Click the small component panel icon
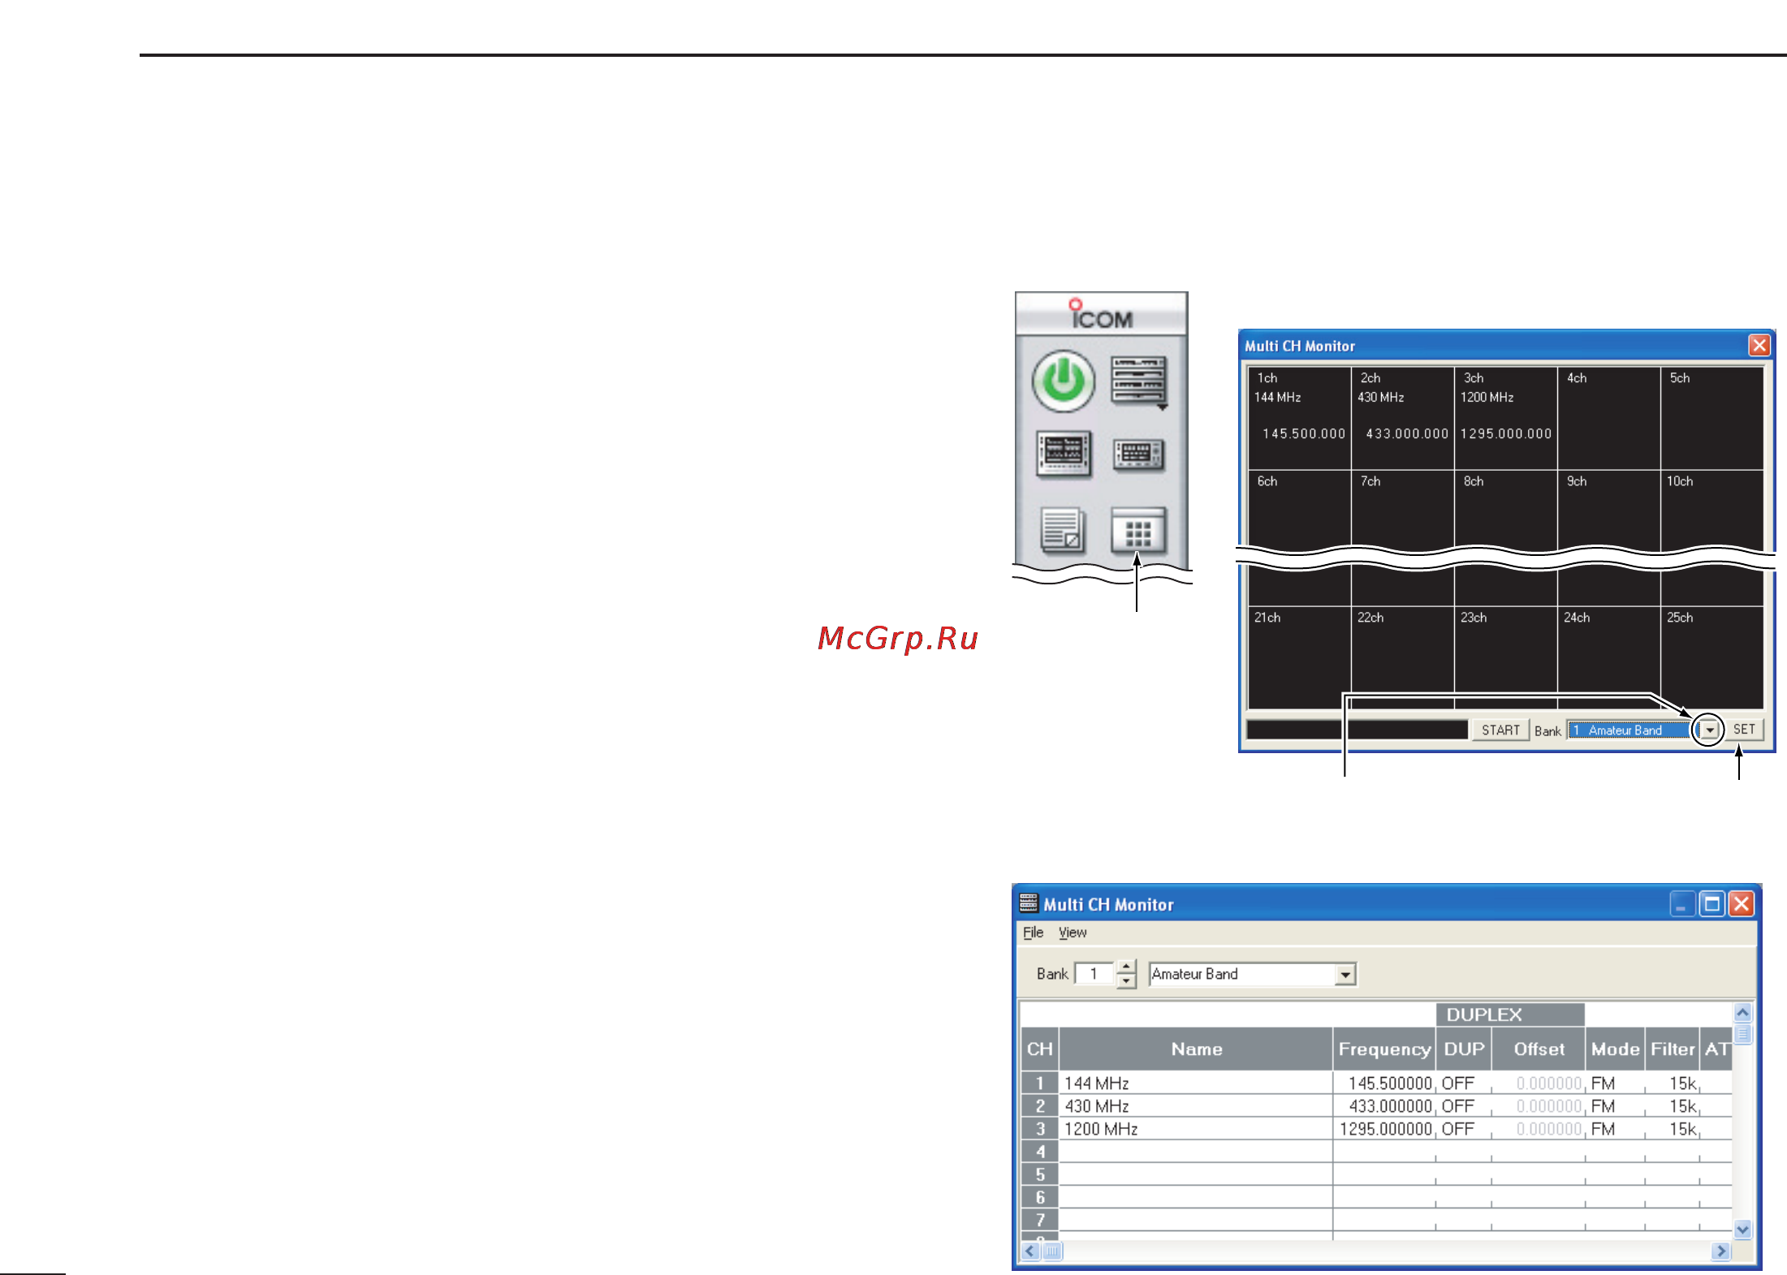Screen dimensions: 1787x1275 coord(1138,455)
